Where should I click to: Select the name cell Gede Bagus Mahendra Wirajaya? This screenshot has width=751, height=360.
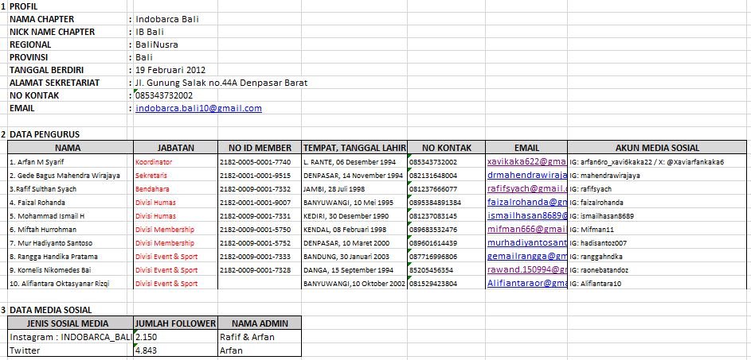[x=70, y=175]
